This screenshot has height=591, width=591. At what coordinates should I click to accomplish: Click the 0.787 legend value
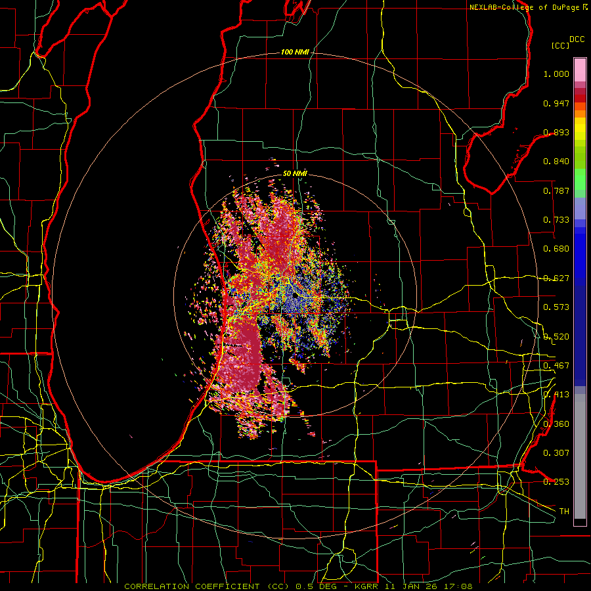[556, 190]
